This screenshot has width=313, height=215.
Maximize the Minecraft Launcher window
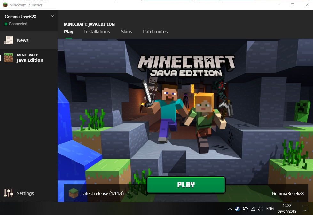point(293,5)
